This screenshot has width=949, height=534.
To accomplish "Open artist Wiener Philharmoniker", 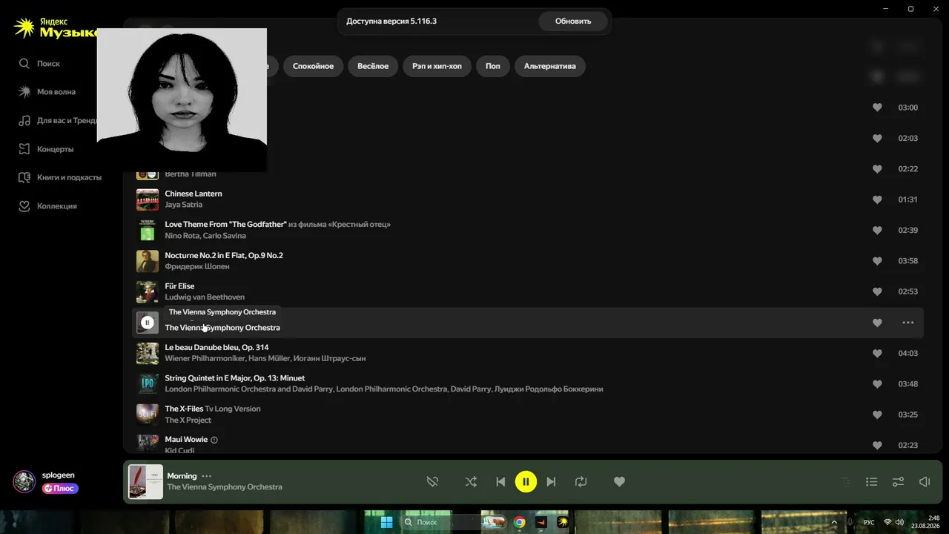I will (205, 358).
